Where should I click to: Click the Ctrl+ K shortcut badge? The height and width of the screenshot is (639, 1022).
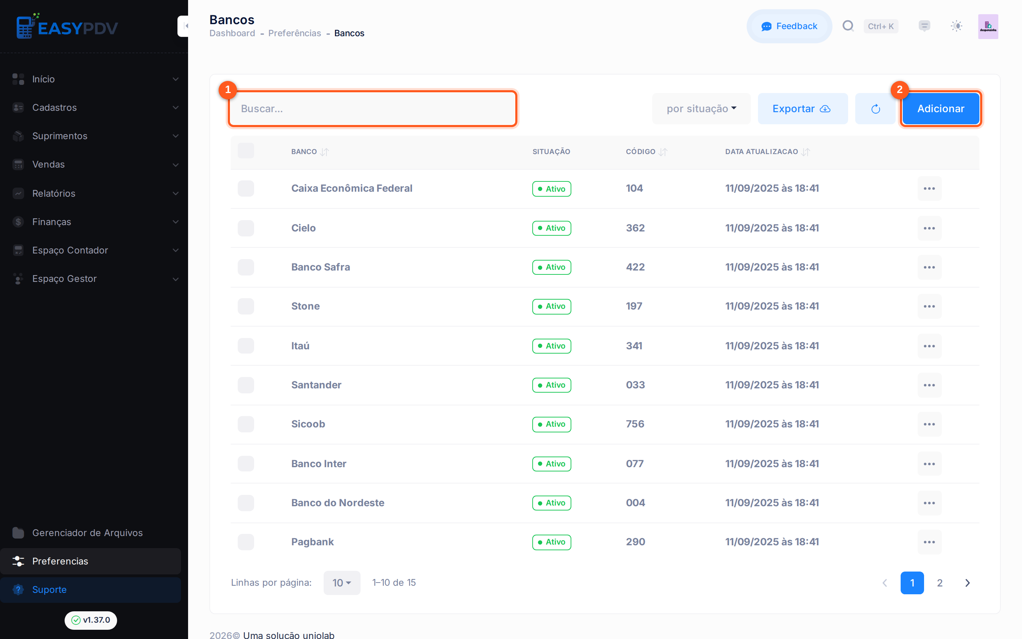click(x=880, y=26)
